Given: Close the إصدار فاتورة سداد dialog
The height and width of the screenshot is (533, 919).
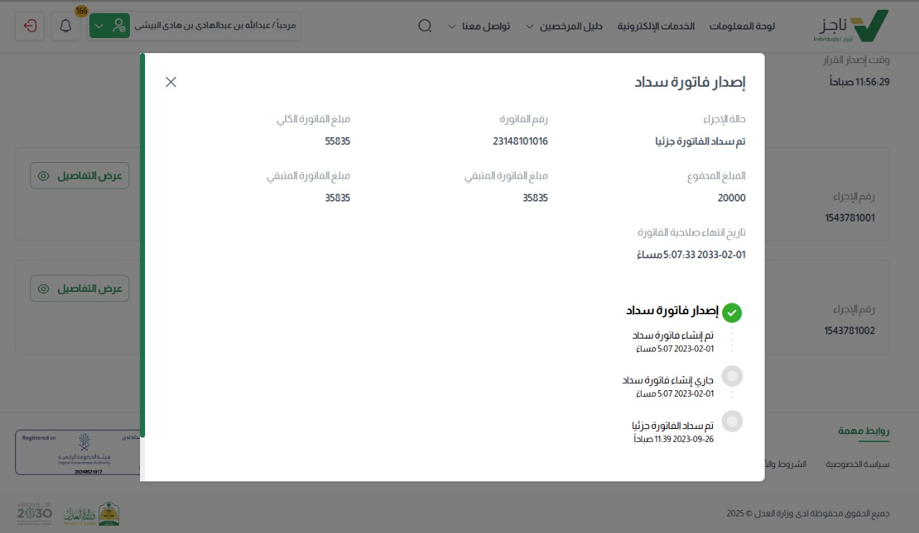Looking at the screenshot, I should pos(171,82).
